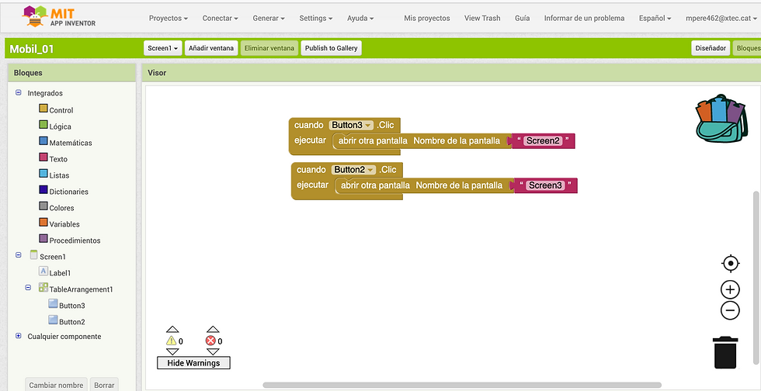Click Publish to Gallery button
The height and width of the screenshot is (391, 761).
[332, 48]
